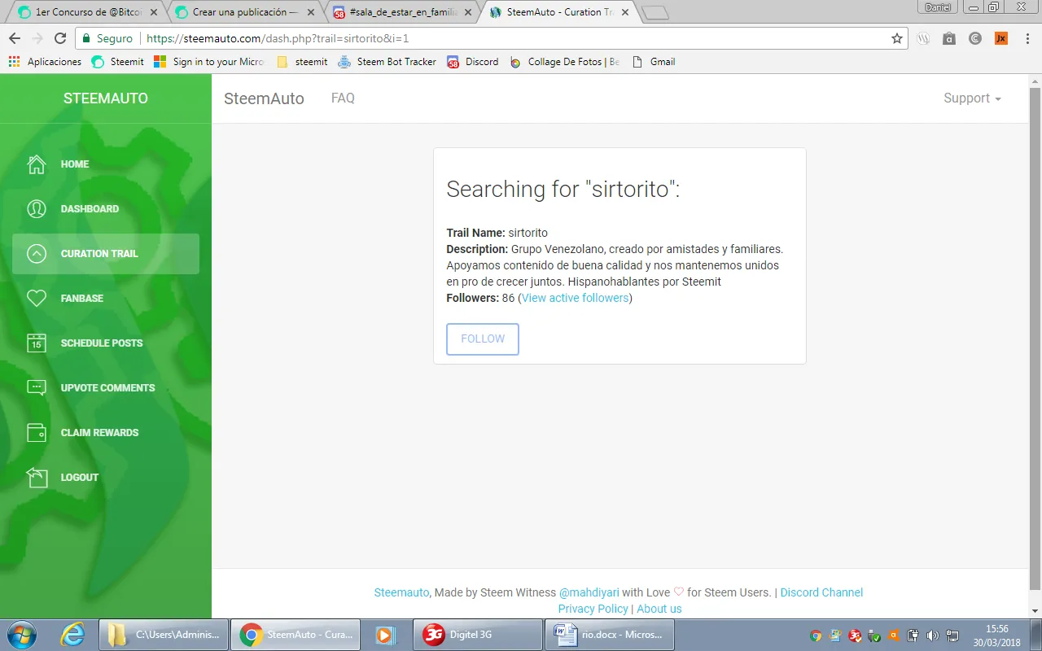Open the file explorer taskbar window

click(x=164, y=635)
